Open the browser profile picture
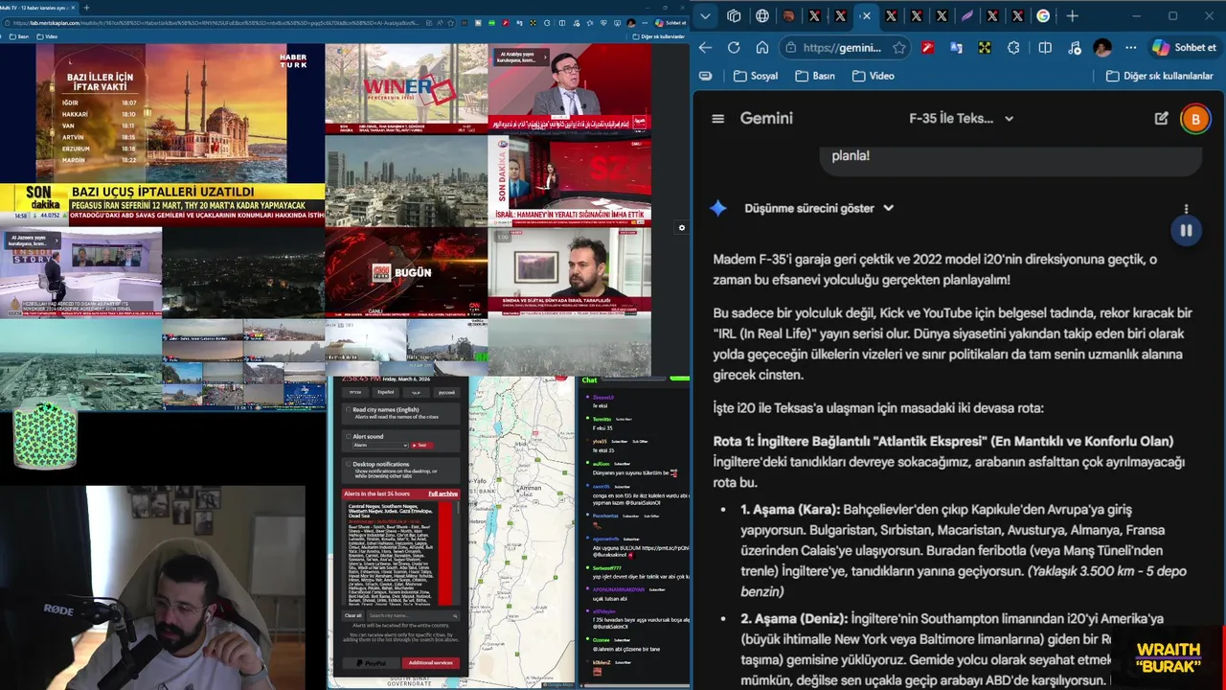 1102,47
